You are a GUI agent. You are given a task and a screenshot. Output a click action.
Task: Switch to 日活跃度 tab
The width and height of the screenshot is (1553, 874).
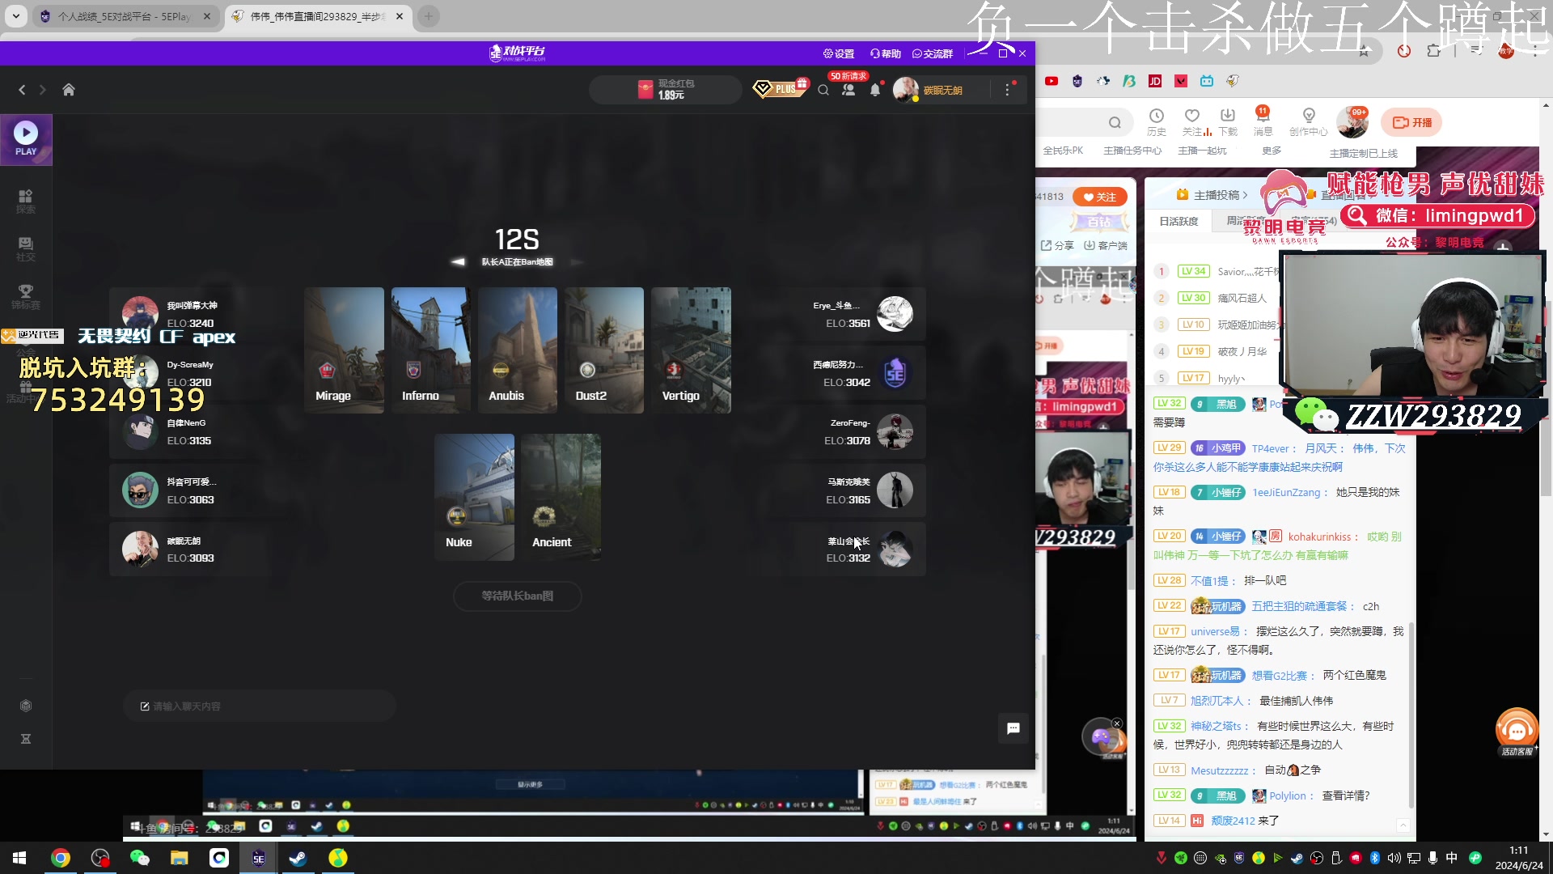click(x=1179, y=221)
